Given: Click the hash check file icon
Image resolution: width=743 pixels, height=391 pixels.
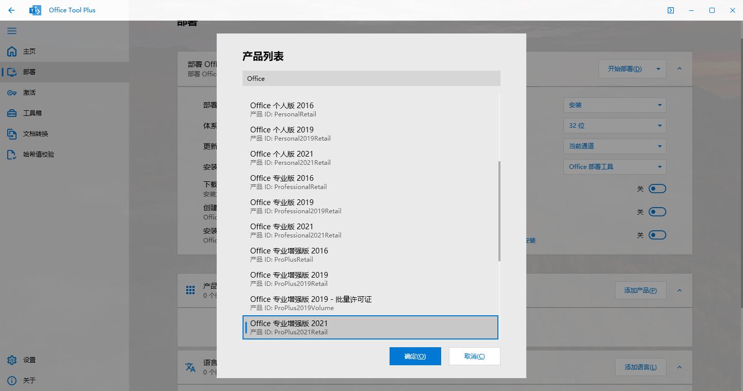Looking at the screenshot, I should [12, 155].
